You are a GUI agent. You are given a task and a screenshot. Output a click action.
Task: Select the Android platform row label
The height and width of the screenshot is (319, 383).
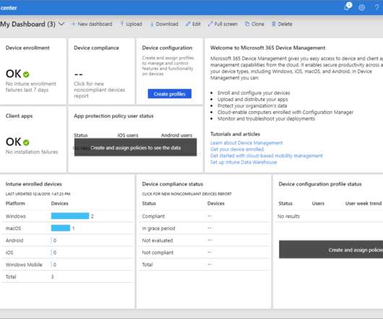click(x=14, y=240)
